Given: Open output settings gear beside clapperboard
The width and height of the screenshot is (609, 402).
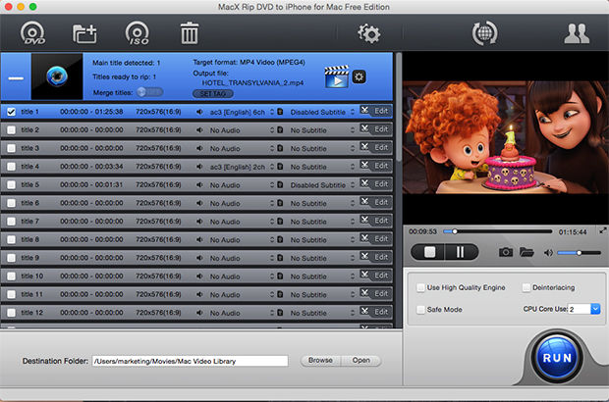Looking at the screenshot, I should click(359, 76).
